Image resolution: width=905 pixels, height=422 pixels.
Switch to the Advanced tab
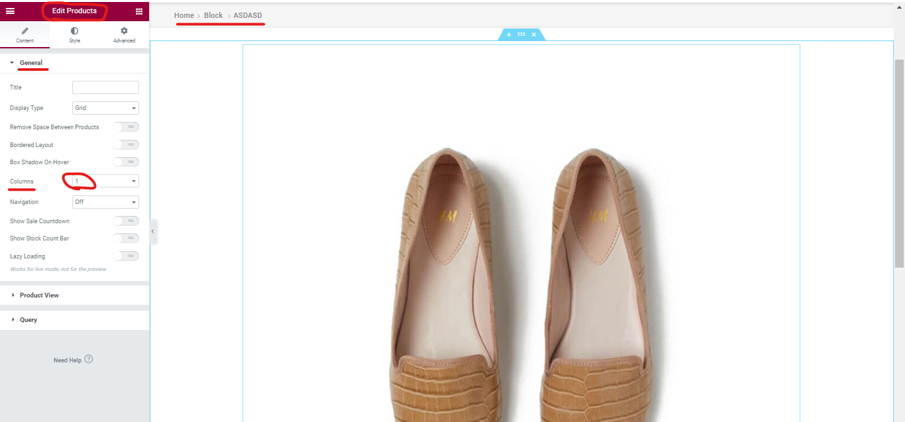click(124, 35)
